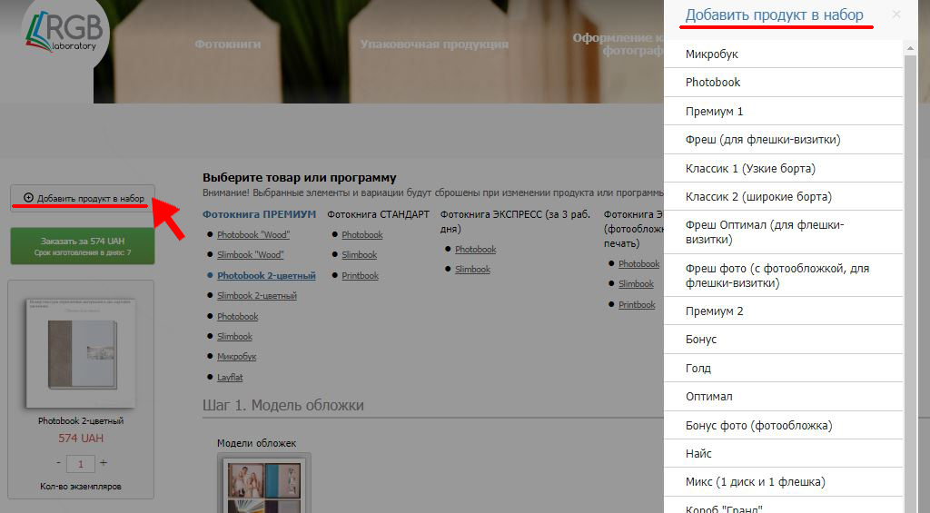Choose Микс (1 диск и 1 флешка)

coord(756,482)
